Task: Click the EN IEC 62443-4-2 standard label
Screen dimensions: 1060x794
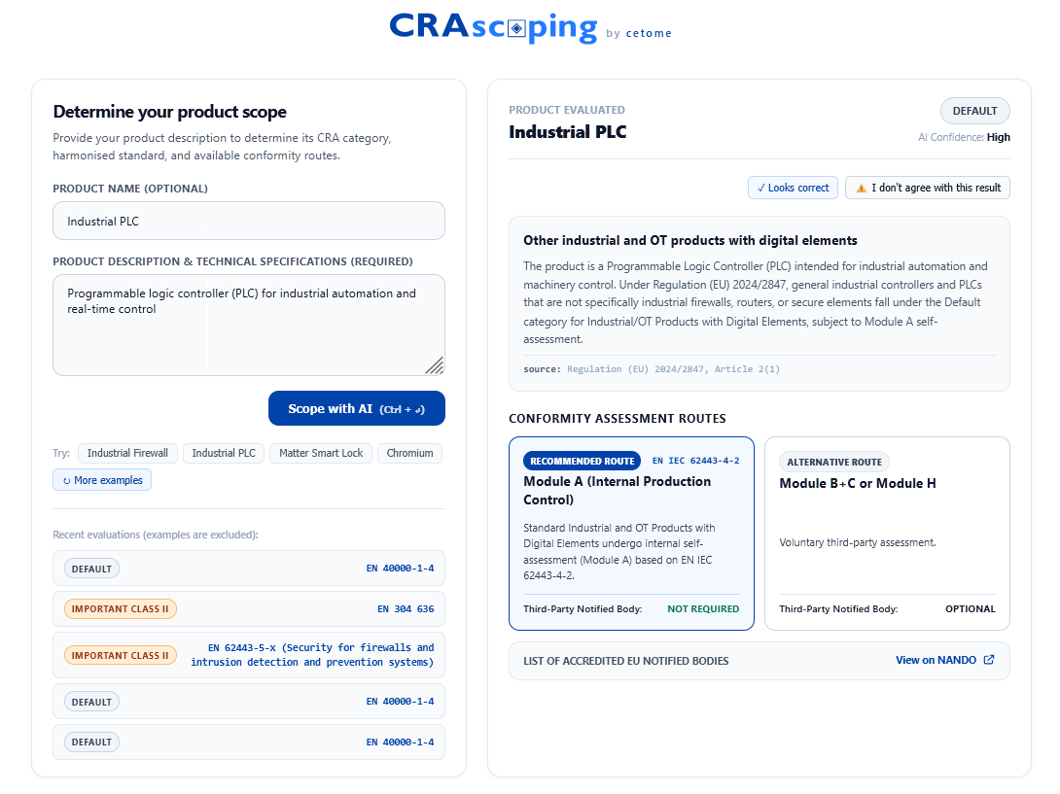Action: tap(695, 461)
